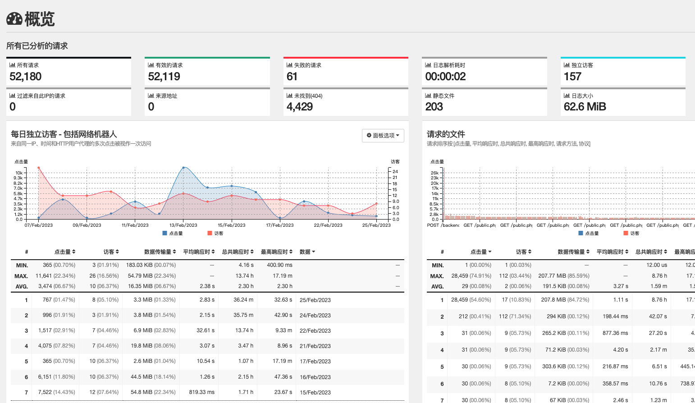The width and height of the screenshot is (695, 403).
Task: Click the 877.36 ms average time cell
Action: tap(615, 333)
